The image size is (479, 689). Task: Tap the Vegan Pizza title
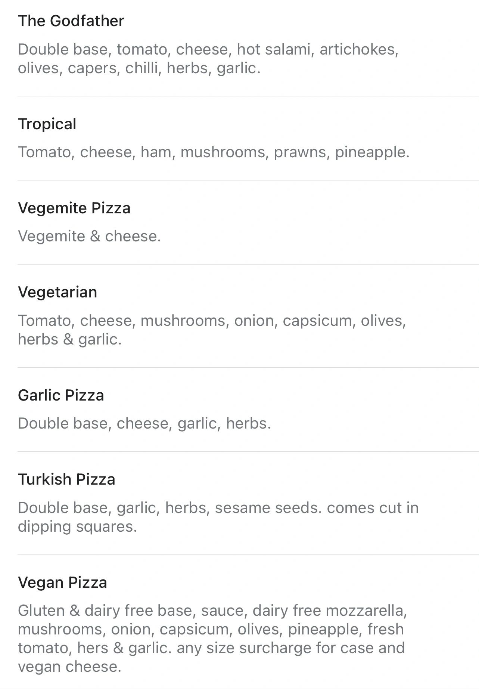tap(62, 583)
